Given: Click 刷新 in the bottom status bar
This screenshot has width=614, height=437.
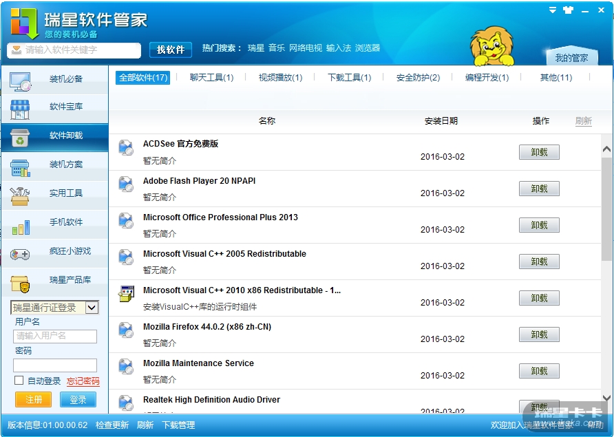Looking at the screenshot, I should click(x=145, y=425).
